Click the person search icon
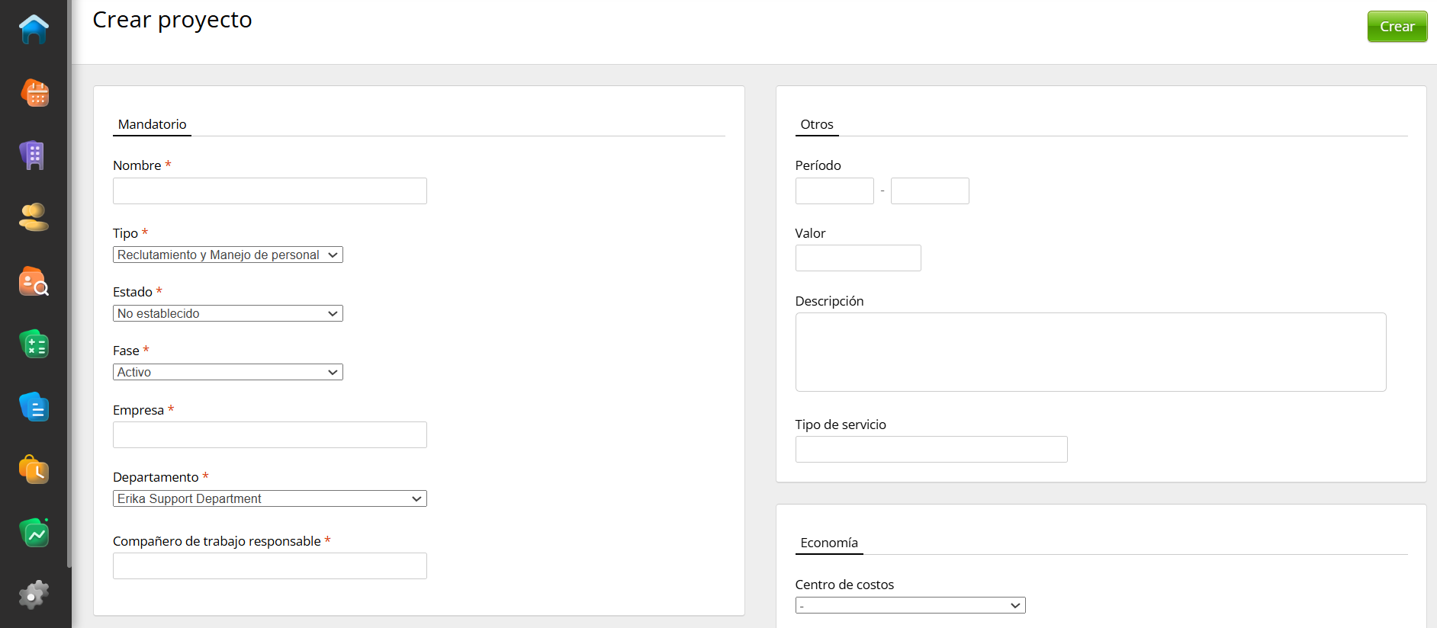 click(x=34, y=281)
